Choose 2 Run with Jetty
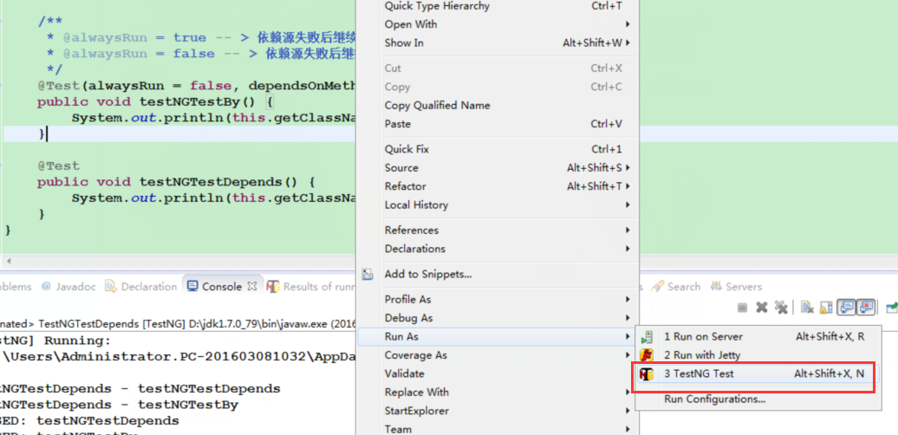Image resolution: width=898 pixels, height=435 pixels. click(758, 355)
